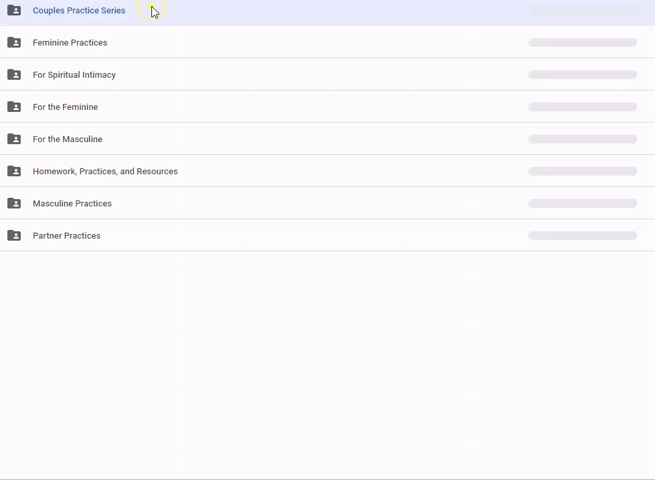Click the loading placeholder in For the Masculine row

582,139
